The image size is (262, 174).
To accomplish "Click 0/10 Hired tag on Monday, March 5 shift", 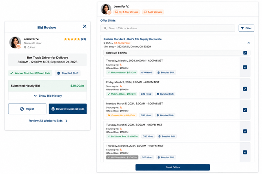I will pos(146,115).
